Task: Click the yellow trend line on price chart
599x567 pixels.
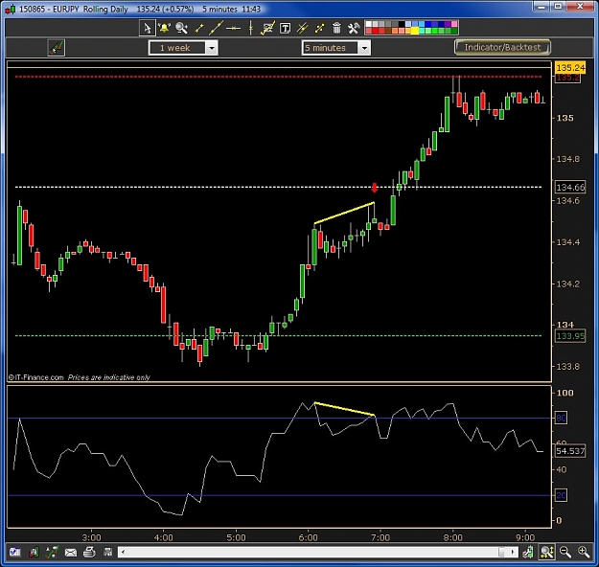Action: click(344, 213)
